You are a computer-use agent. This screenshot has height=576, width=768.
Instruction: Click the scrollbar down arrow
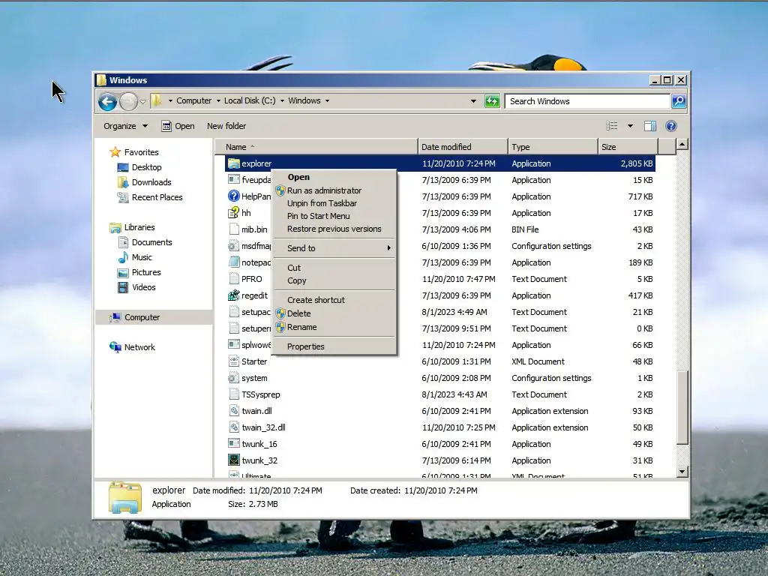(x=682, y=472)
